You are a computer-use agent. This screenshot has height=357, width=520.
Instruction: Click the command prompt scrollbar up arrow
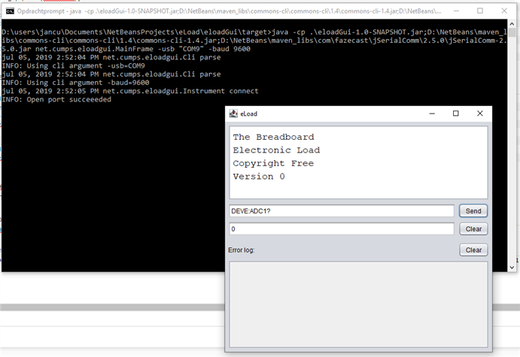[512, 24]
